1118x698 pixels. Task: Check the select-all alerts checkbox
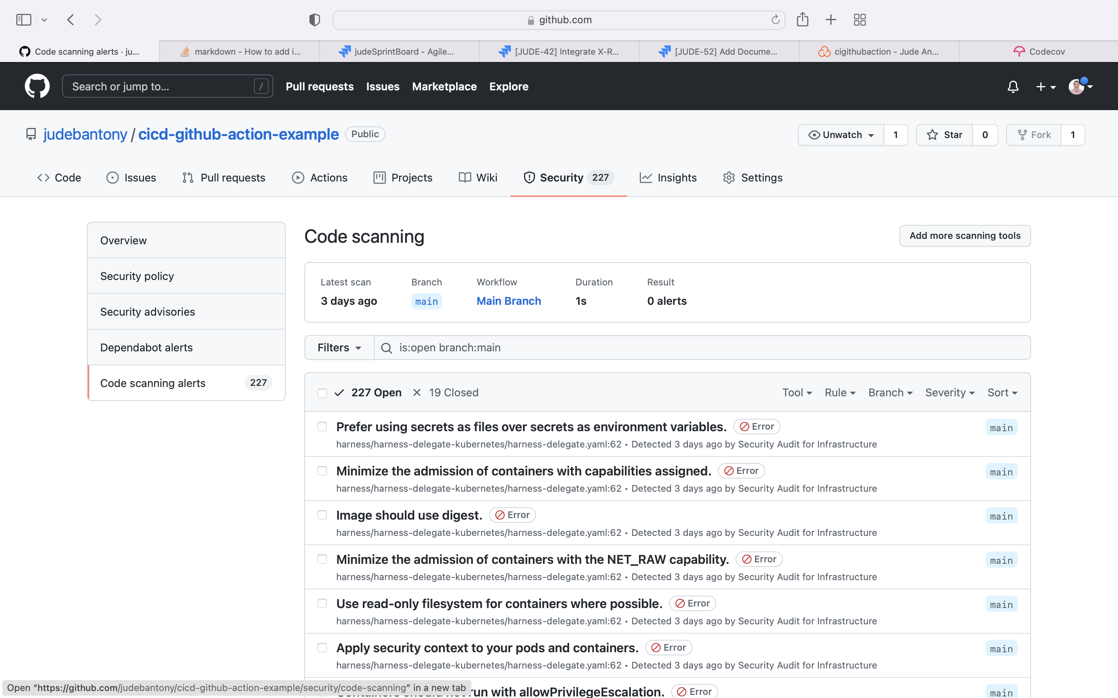[322, 393]
